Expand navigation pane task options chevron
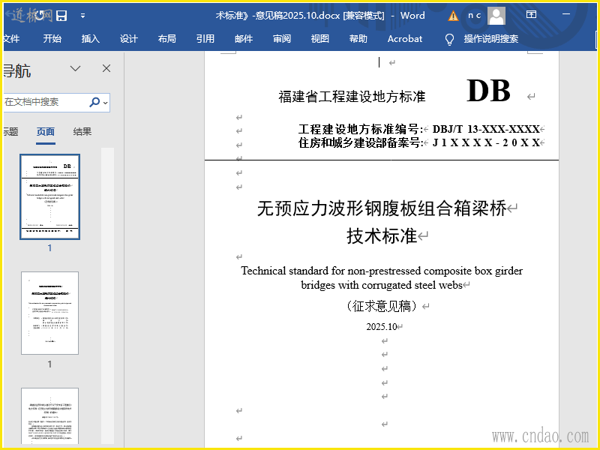The image size is (600, 450). pos(76,69)
